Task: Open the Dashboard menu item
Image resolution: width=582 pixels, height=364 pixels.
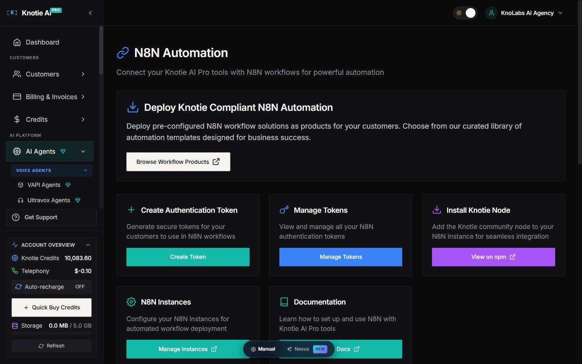Action: coord(50,42)
